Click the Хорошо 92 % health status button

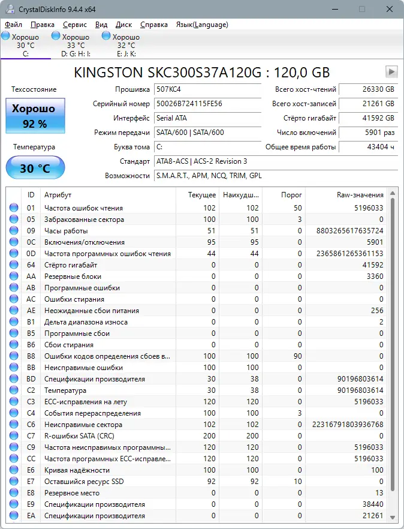coord(35,116)
